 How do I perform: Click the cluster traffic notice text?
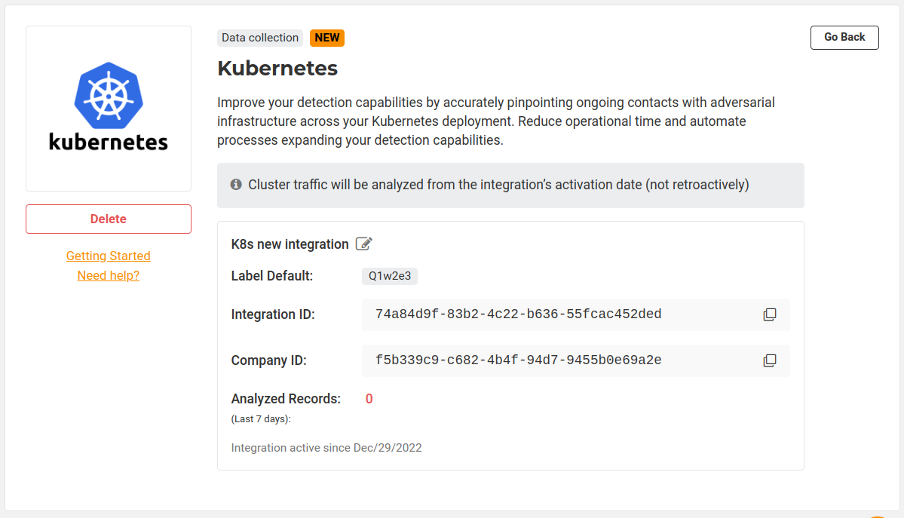click(498, 185)
